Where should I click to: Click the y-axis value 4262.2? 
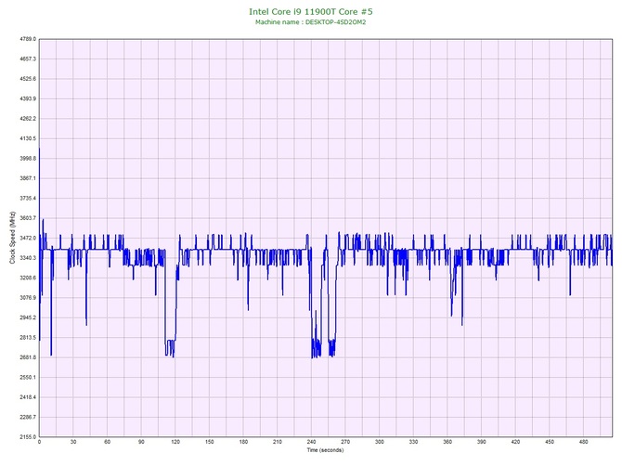(28, 119)
